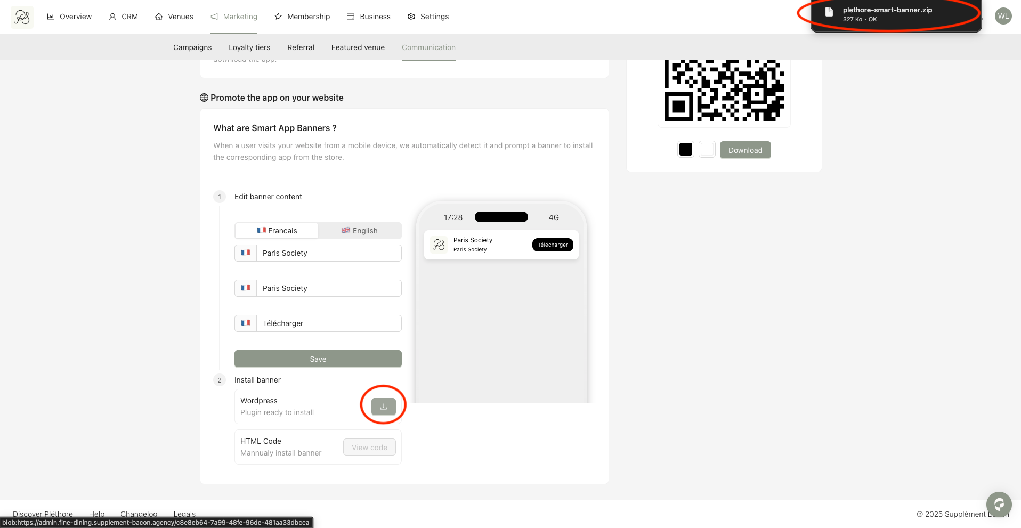The image size is (1021, 528).
Task: Click Télécharger button in phone preview
Action: (x=553, y=245)
